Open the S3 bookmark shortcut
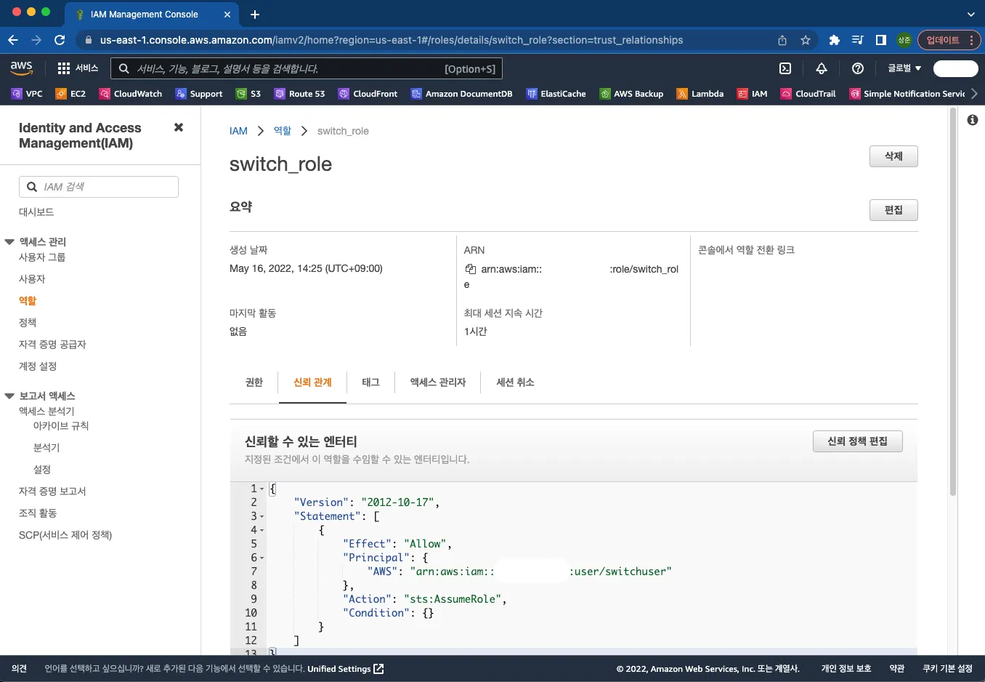Viewport: 985px width, 682px height. click(x=248, y=94)
